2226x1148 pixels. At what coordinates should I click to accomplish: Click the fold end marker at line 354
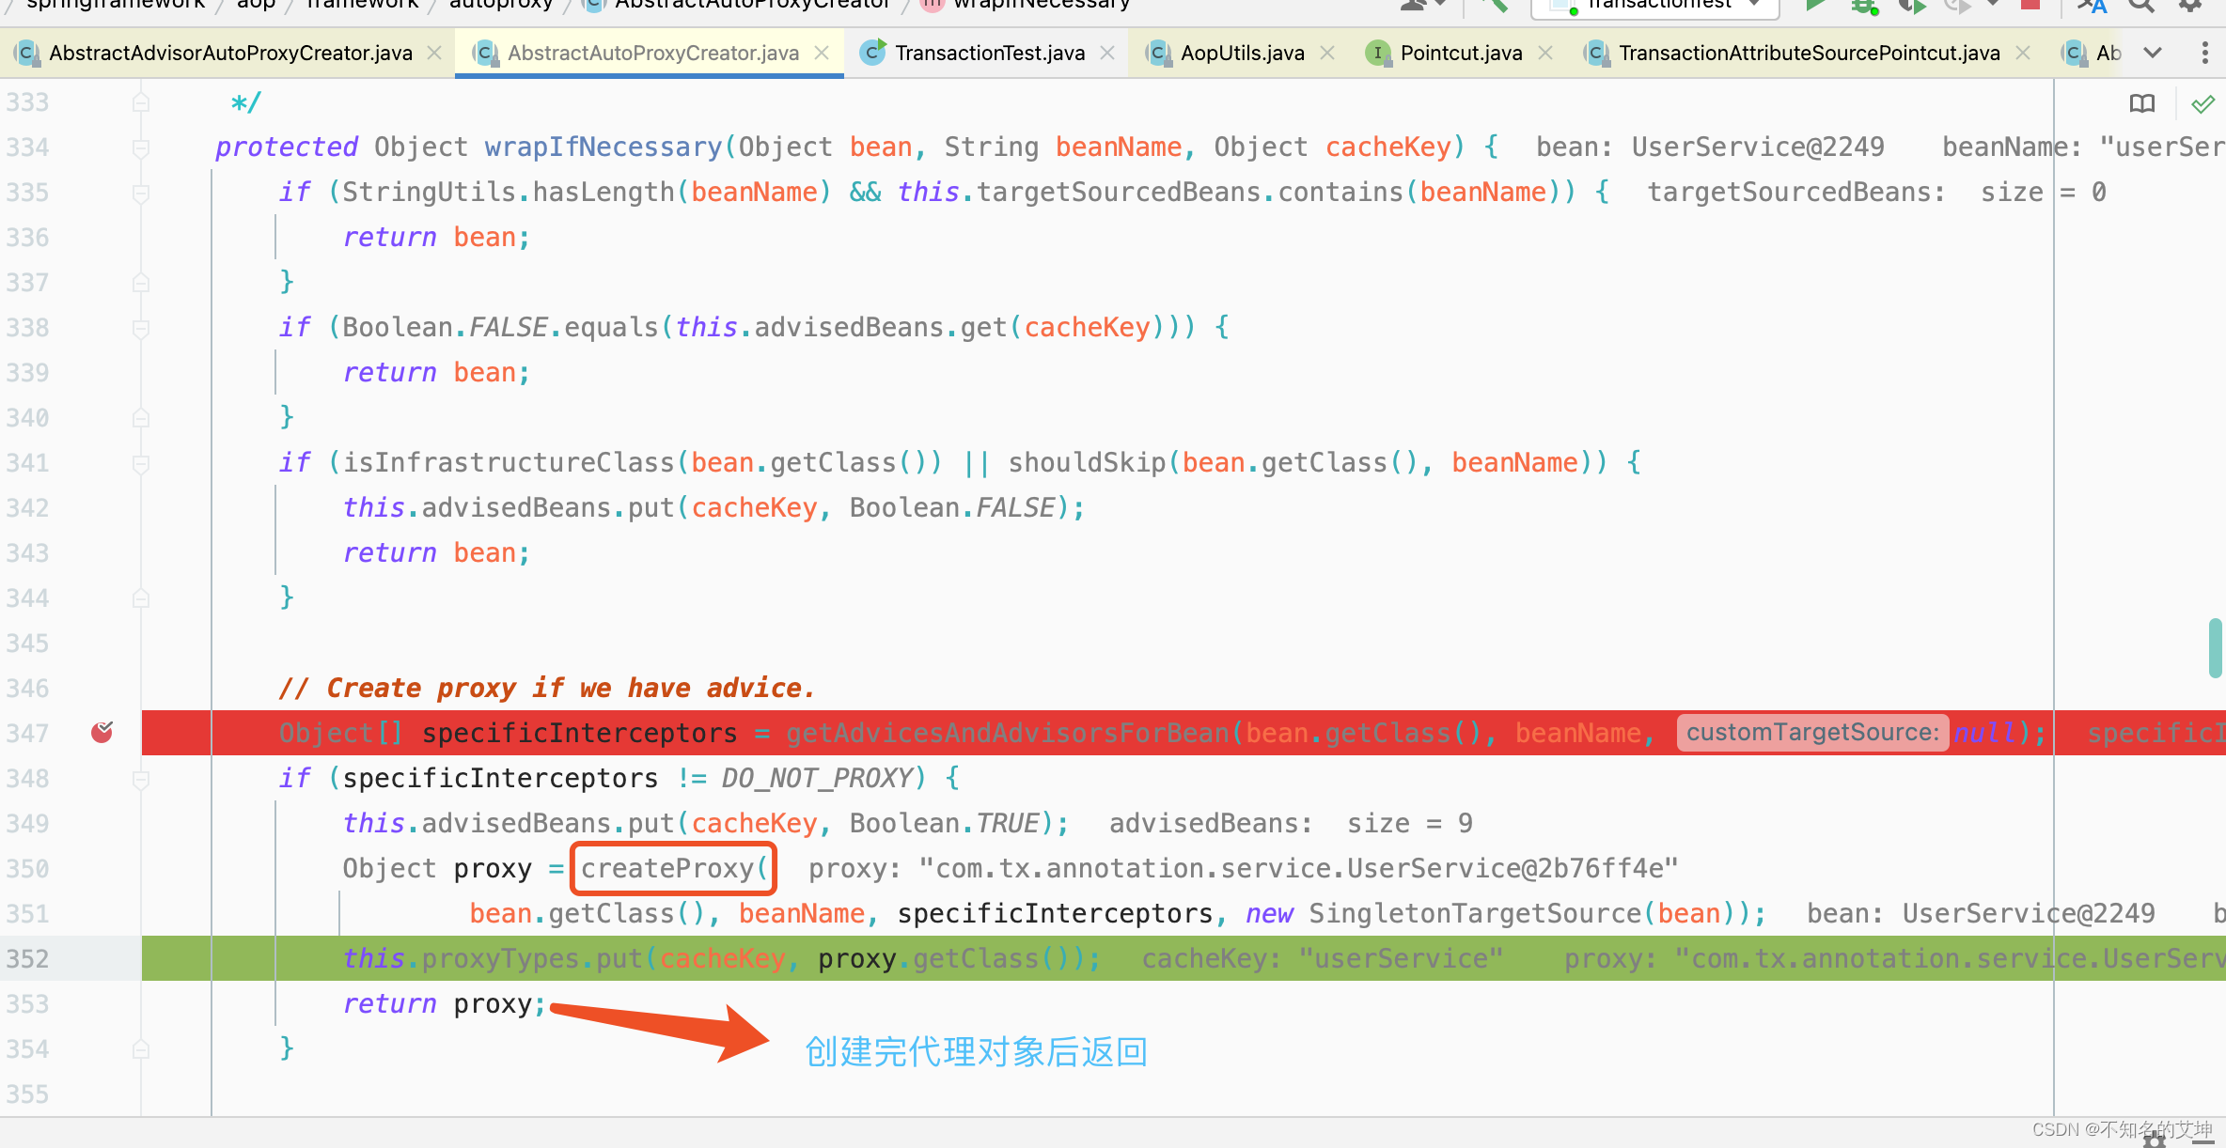[141, 1049]
